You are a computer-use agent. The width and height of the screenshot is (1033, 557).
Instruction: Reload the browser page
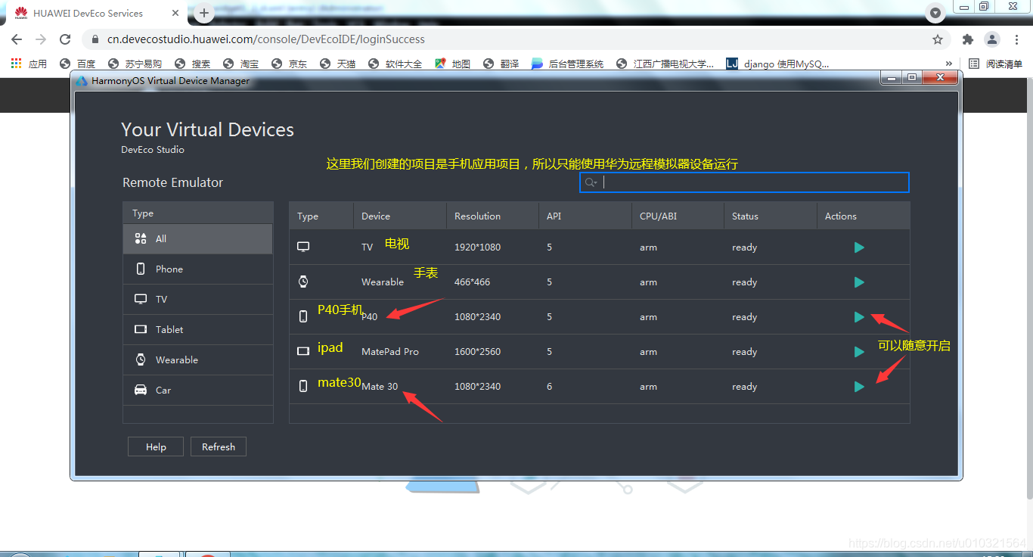tap(65, 39)
